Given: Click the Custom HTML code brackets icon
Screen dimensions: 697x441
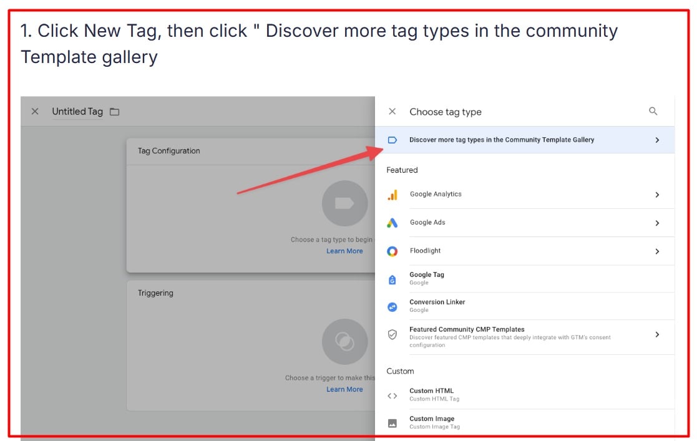Looking at the screenshot, I should 392,395.
